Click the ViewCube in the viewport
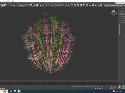 pos(114,12)
